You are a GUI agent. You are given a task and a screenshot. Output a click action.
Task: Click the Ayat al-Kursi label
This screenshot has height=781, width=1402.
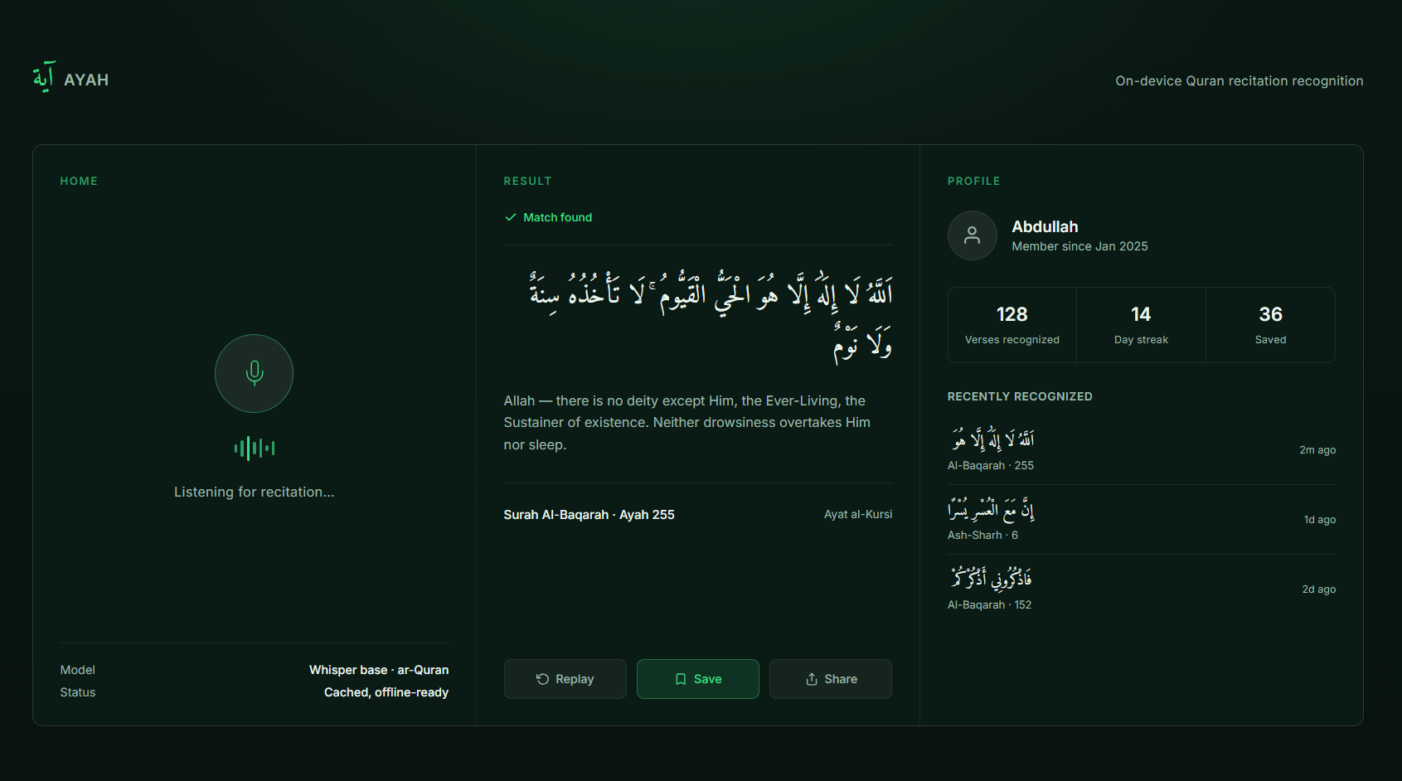tap(858, 514)
